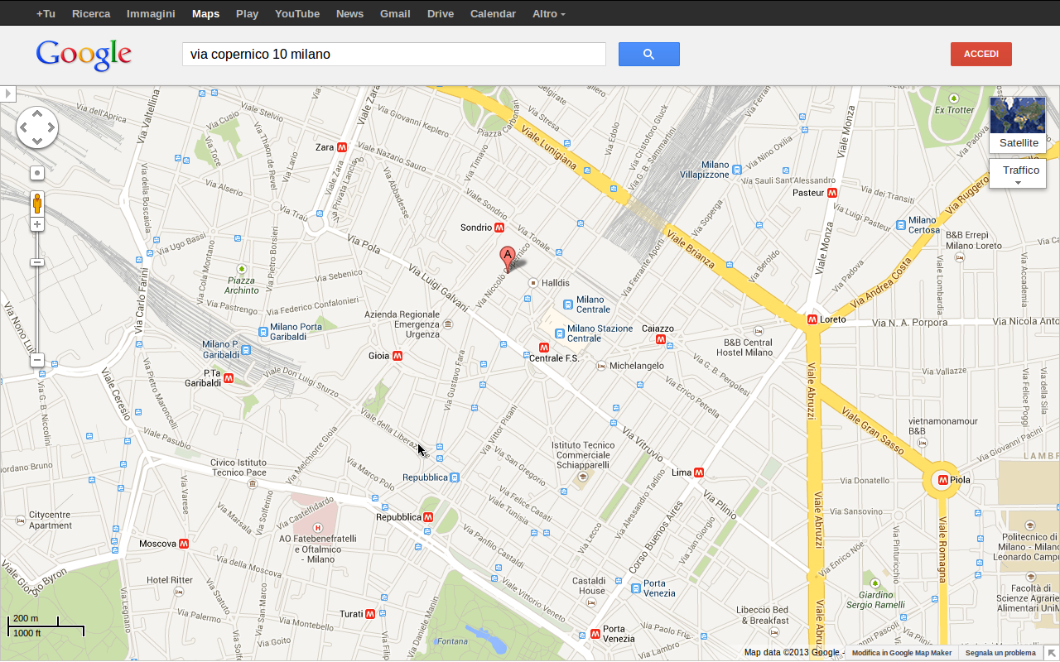Viewport: 1060px width, 662px height.
Task: Click the Milano Centrale train station icon
Action: click(567, 305)
